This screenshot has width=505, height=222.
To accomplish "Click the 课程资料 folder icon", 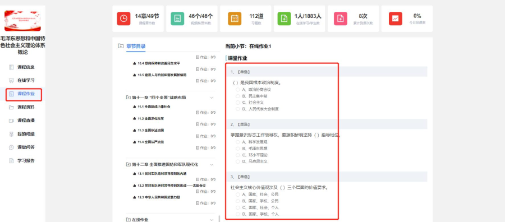I will pyautogui.click(x=11, y=107).
